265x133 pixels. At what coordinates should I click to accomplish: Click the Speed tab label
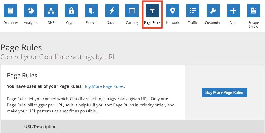click(112, 23)
